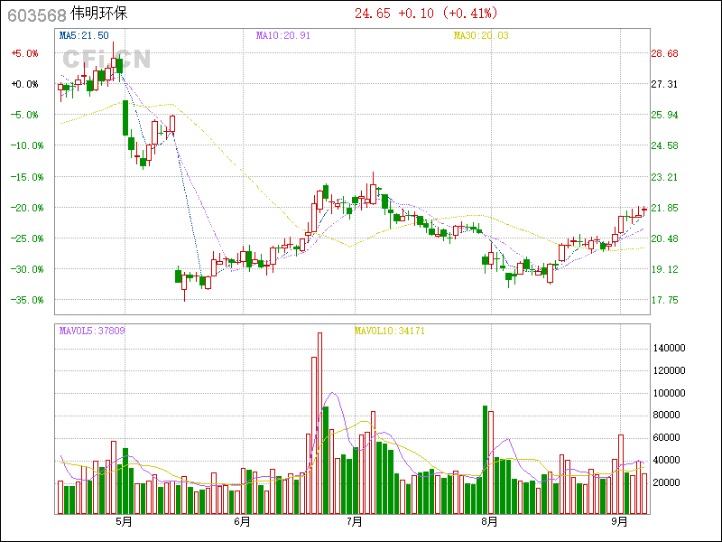Click the current price 24.65
The image size is (722, 542).
372,14
